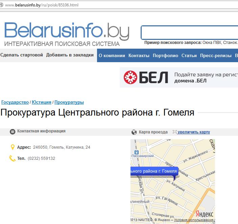Click the Добавить в закладки link
Image resolution: width=238 pixels, height=224 pixels.
tap(70, 55)
